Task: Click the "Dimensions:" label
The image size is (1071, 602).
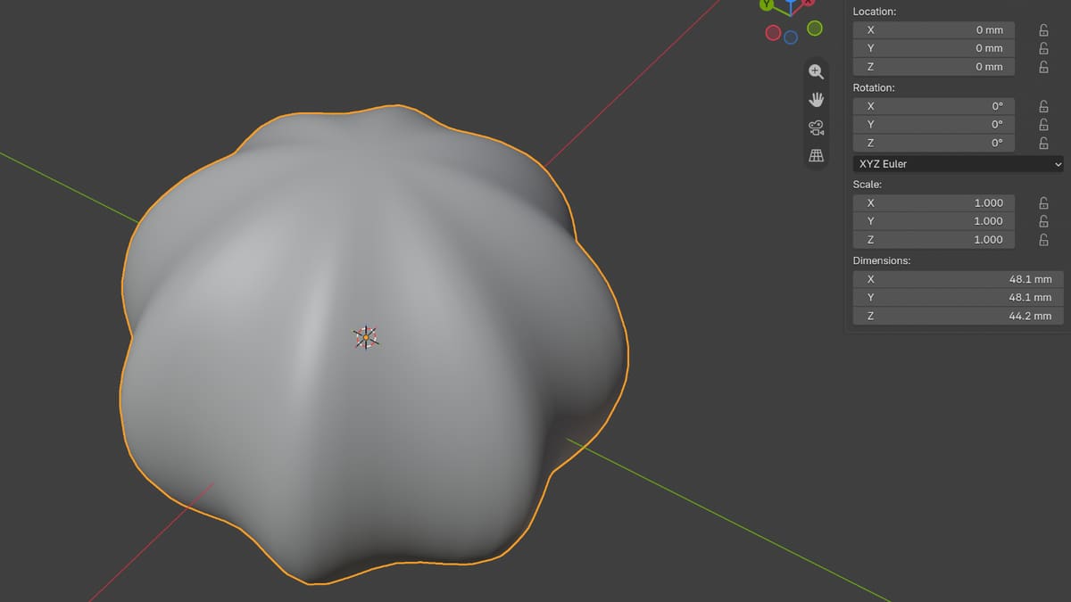Action: tap(882, 260)
